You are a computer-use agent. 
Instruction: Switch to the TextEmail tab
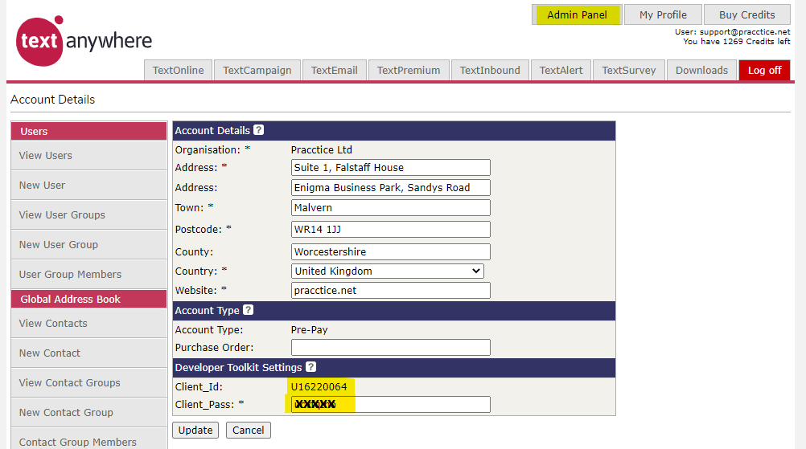[x=334, y=71]
